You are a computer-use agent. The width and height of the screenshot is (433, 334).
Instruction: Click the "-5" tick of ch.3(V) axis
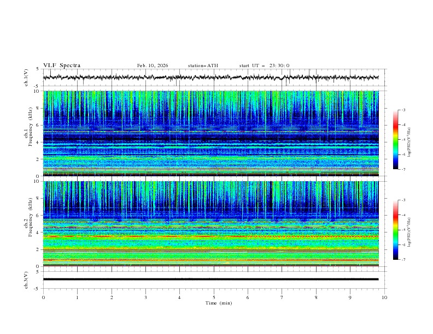coord(37,289)
